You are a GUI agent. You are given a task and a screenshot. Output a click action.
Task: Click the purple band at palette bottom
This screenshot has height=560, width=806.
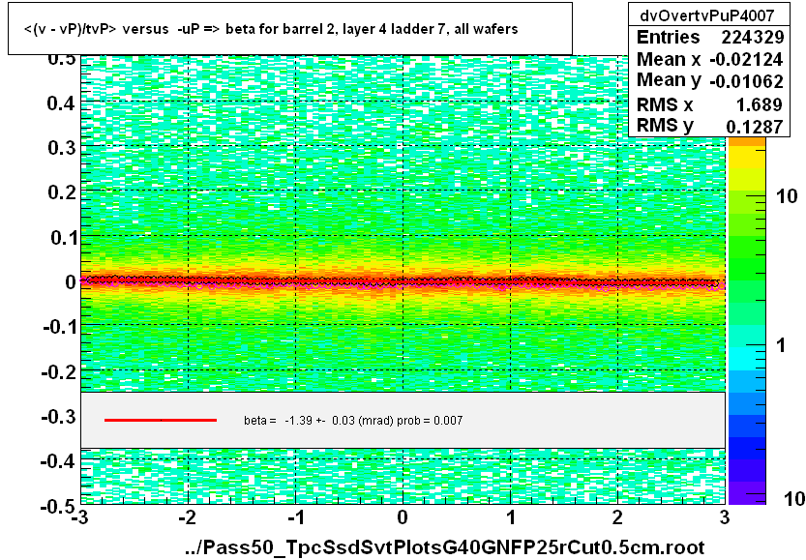click(747, 493)
